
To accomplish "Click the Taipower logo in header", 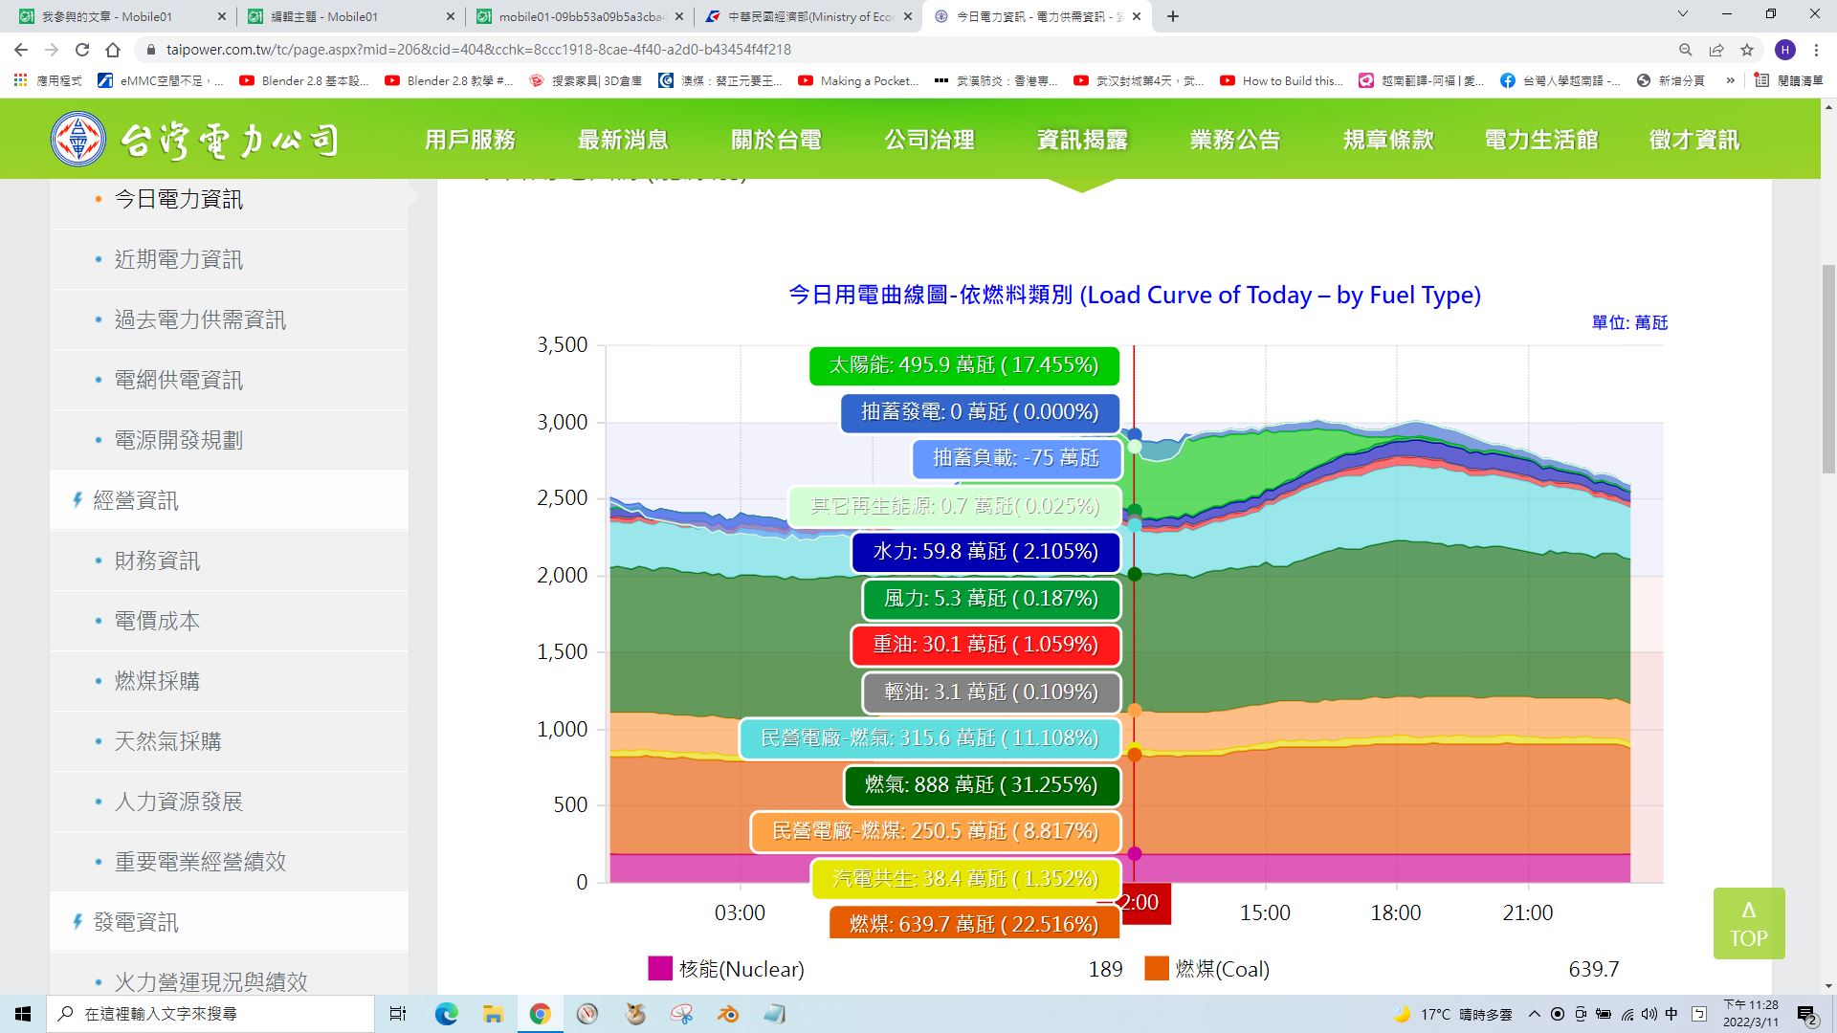I will (x=194, y=140).
